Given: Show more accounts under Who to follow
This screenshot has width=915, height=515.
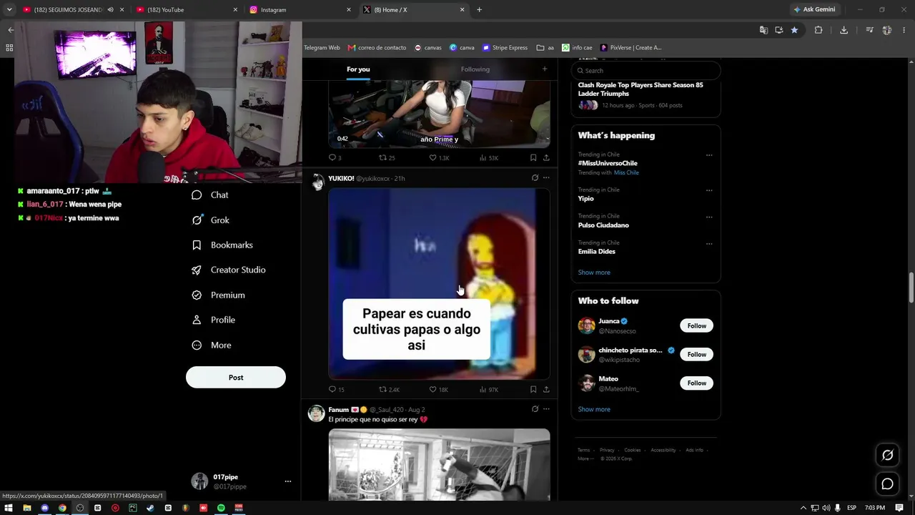Looking at the screenshot, I should coord(594,410).
